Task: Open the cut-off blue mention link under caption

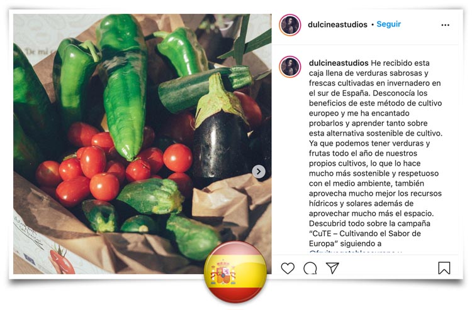Action: click(x=356, y=252)
